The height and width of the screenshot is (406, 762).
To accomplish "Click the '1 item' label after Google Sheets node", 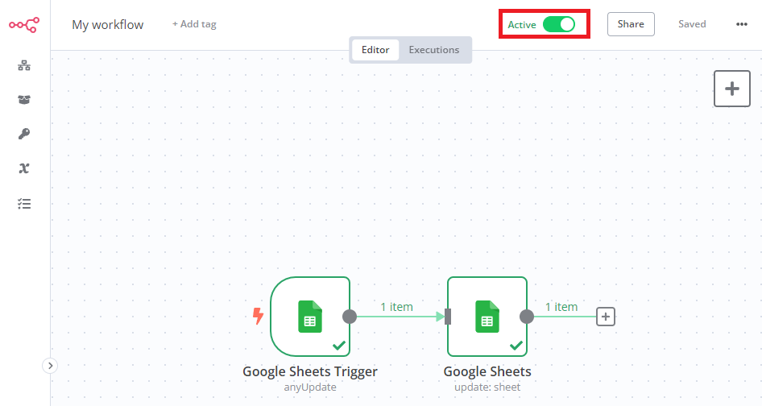I will (561, 307).
